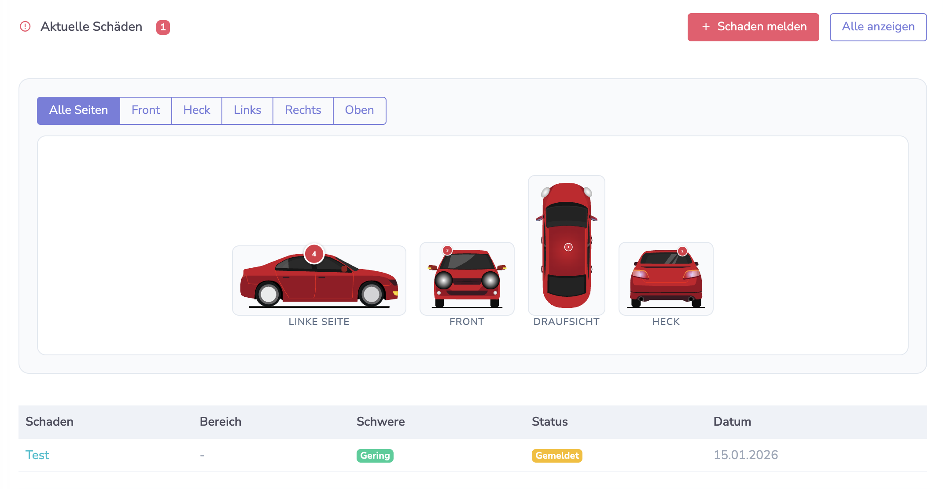Open damage marker 3 on the front view

pyautogui.click(x=446, y=251)
